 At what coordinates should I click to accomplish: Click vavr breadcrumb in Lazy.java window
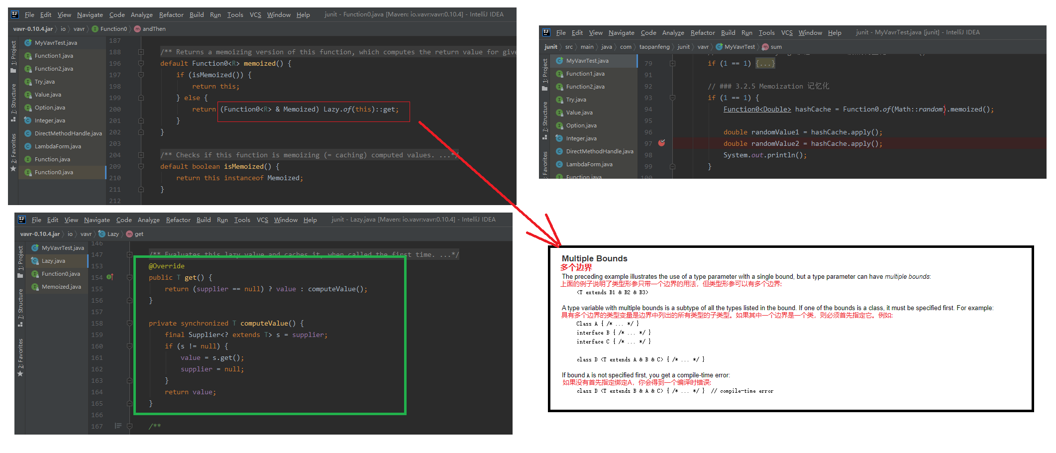[86, 234]
